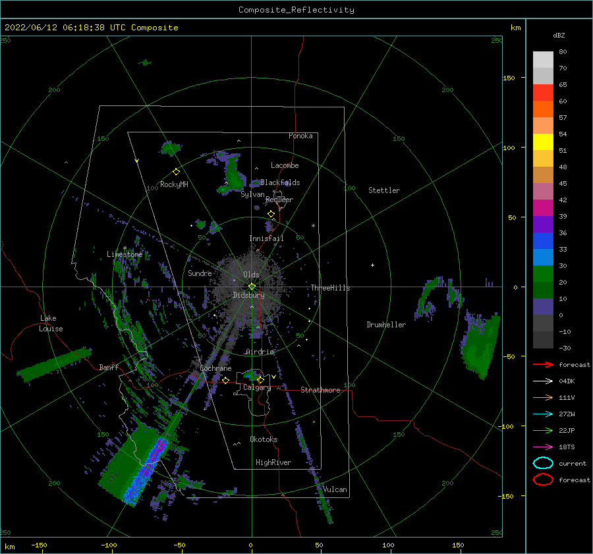Click the Lacombe town label
Screen dimensions: 593x554
pyautogui.click(x=285, y=165)
